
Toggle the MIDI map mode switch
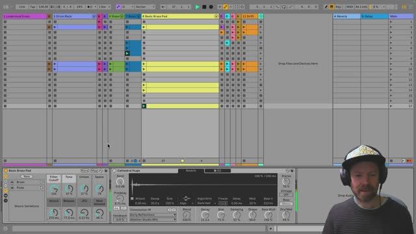350,7
